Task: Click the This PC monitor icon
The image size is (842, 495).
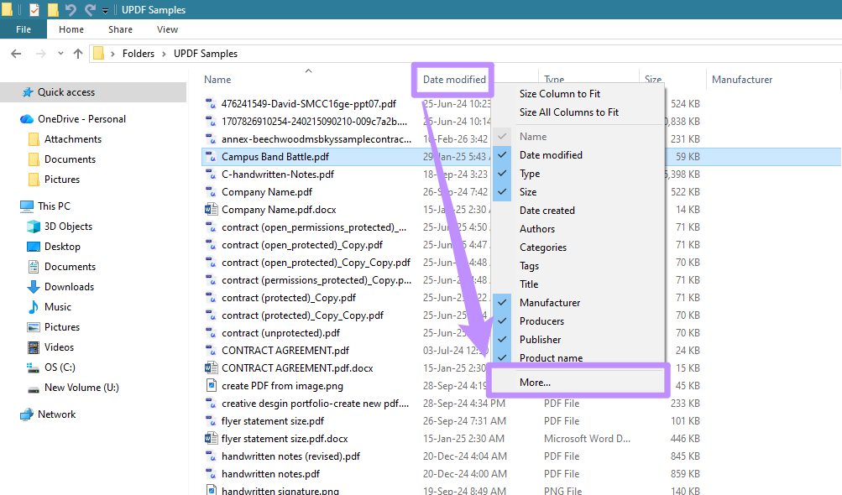Action: point(27,206)
